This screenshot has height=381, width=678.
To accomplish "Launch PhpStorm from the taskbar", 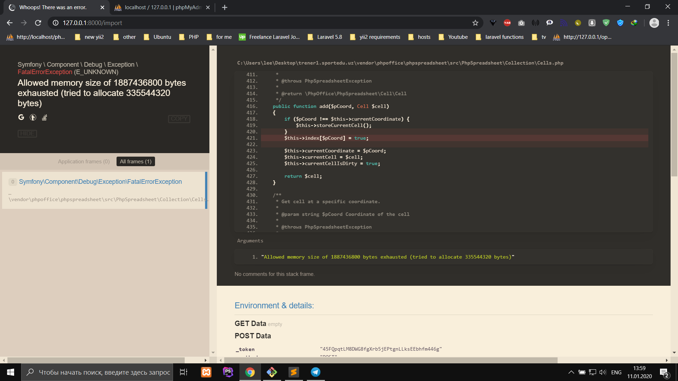I will click(228, 372).
